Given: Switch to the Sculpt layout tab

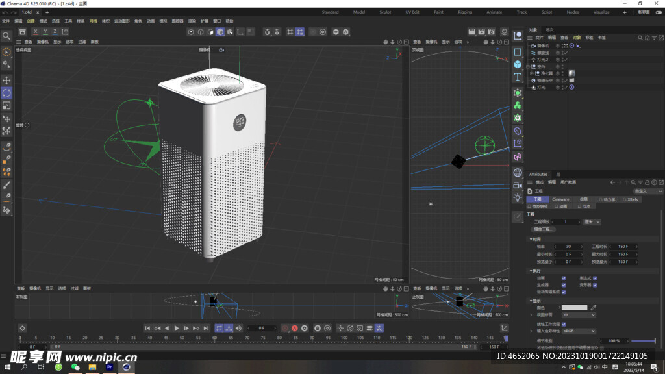Looking at the screenshot, I should [385, 12].
